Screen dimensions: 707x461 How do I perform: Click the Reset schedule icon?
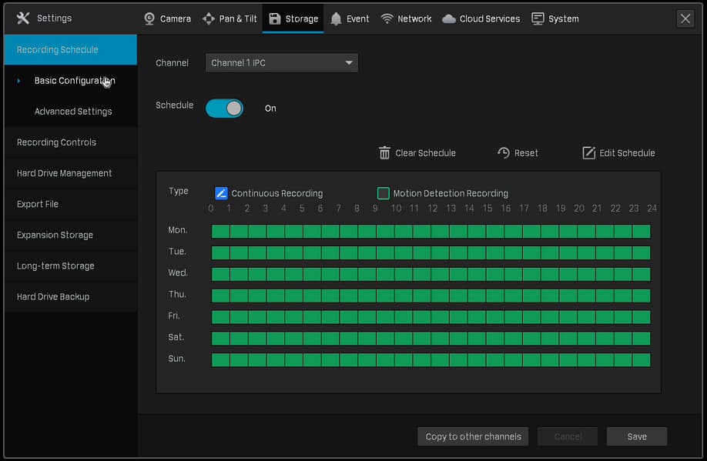[x=504, y=153]
